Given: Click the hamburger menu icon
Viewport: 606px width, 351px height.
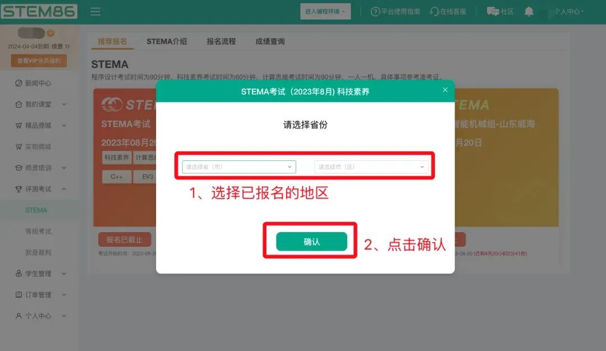Looking at the screenshot, I should pyautogui.click(x=95, y=12).
